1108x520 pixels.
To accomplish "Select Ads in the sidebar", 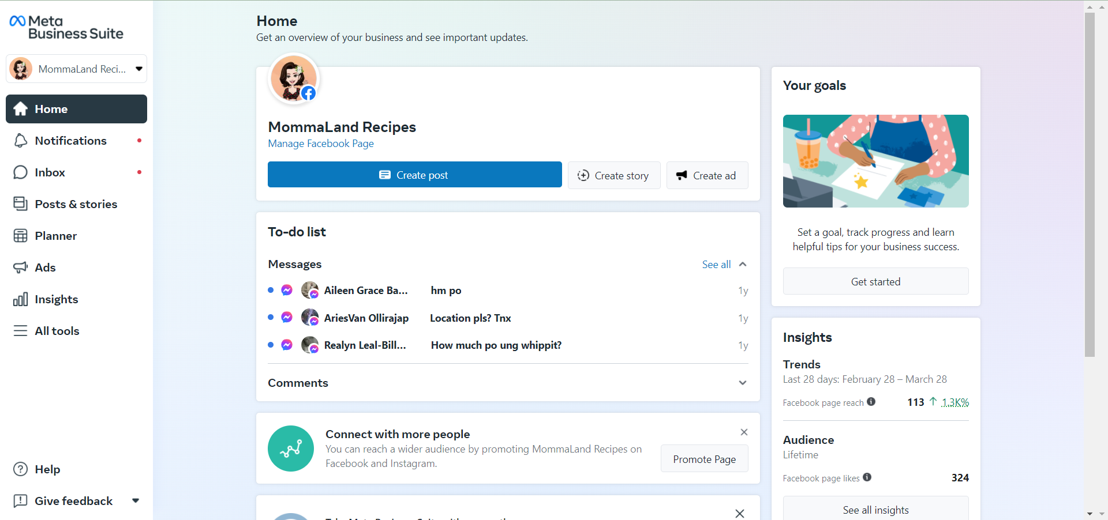I will 76,267.
